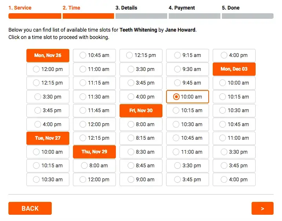Click the 3. Details progress bar segment
Image resolution: width=282 pixels, height=221 pixels.
141,16
